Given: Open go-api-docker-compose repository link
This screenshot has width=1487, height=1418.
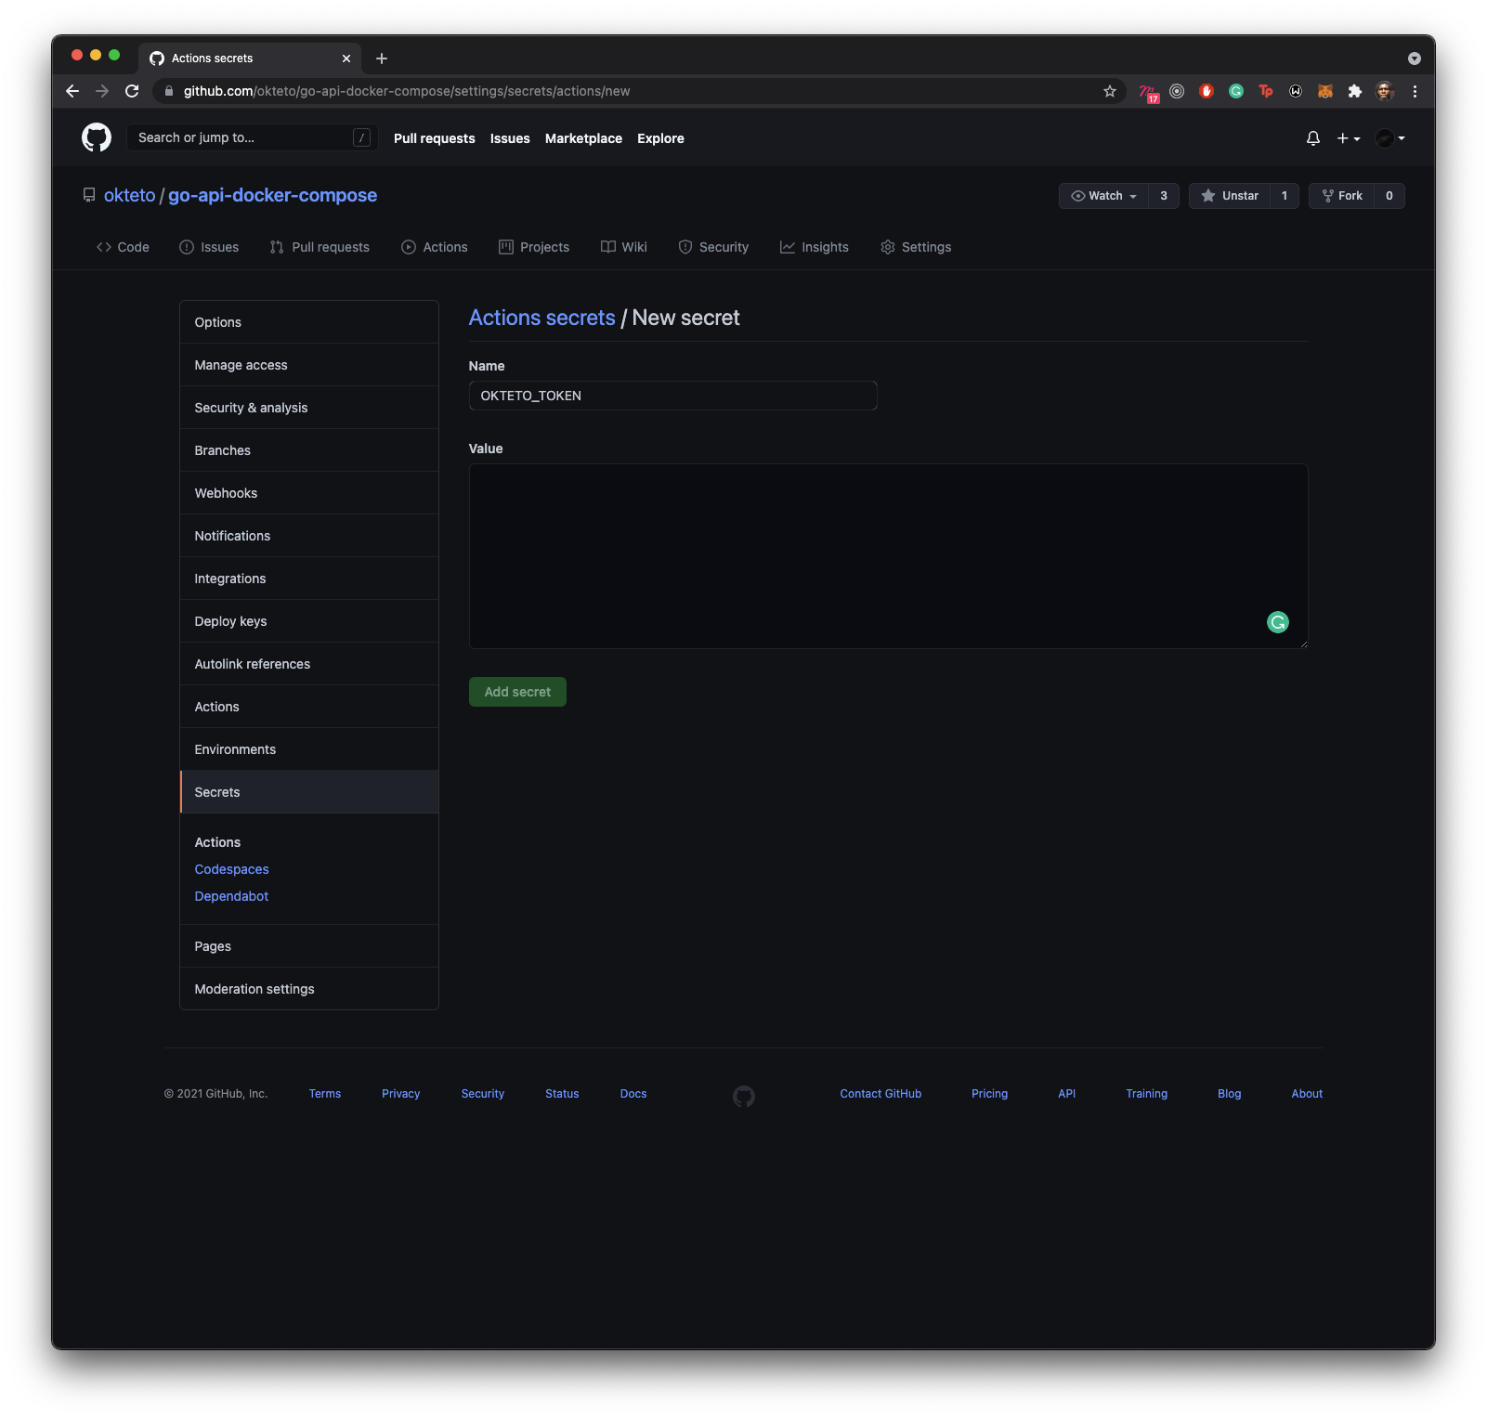Looking at the screenshot, I should [x=272, y=195].
